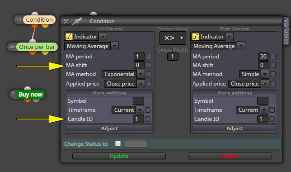This screenshot has width=291, height=172.
Task: Toggle checkbox beside left Timeframe
Action: (148, 110)
